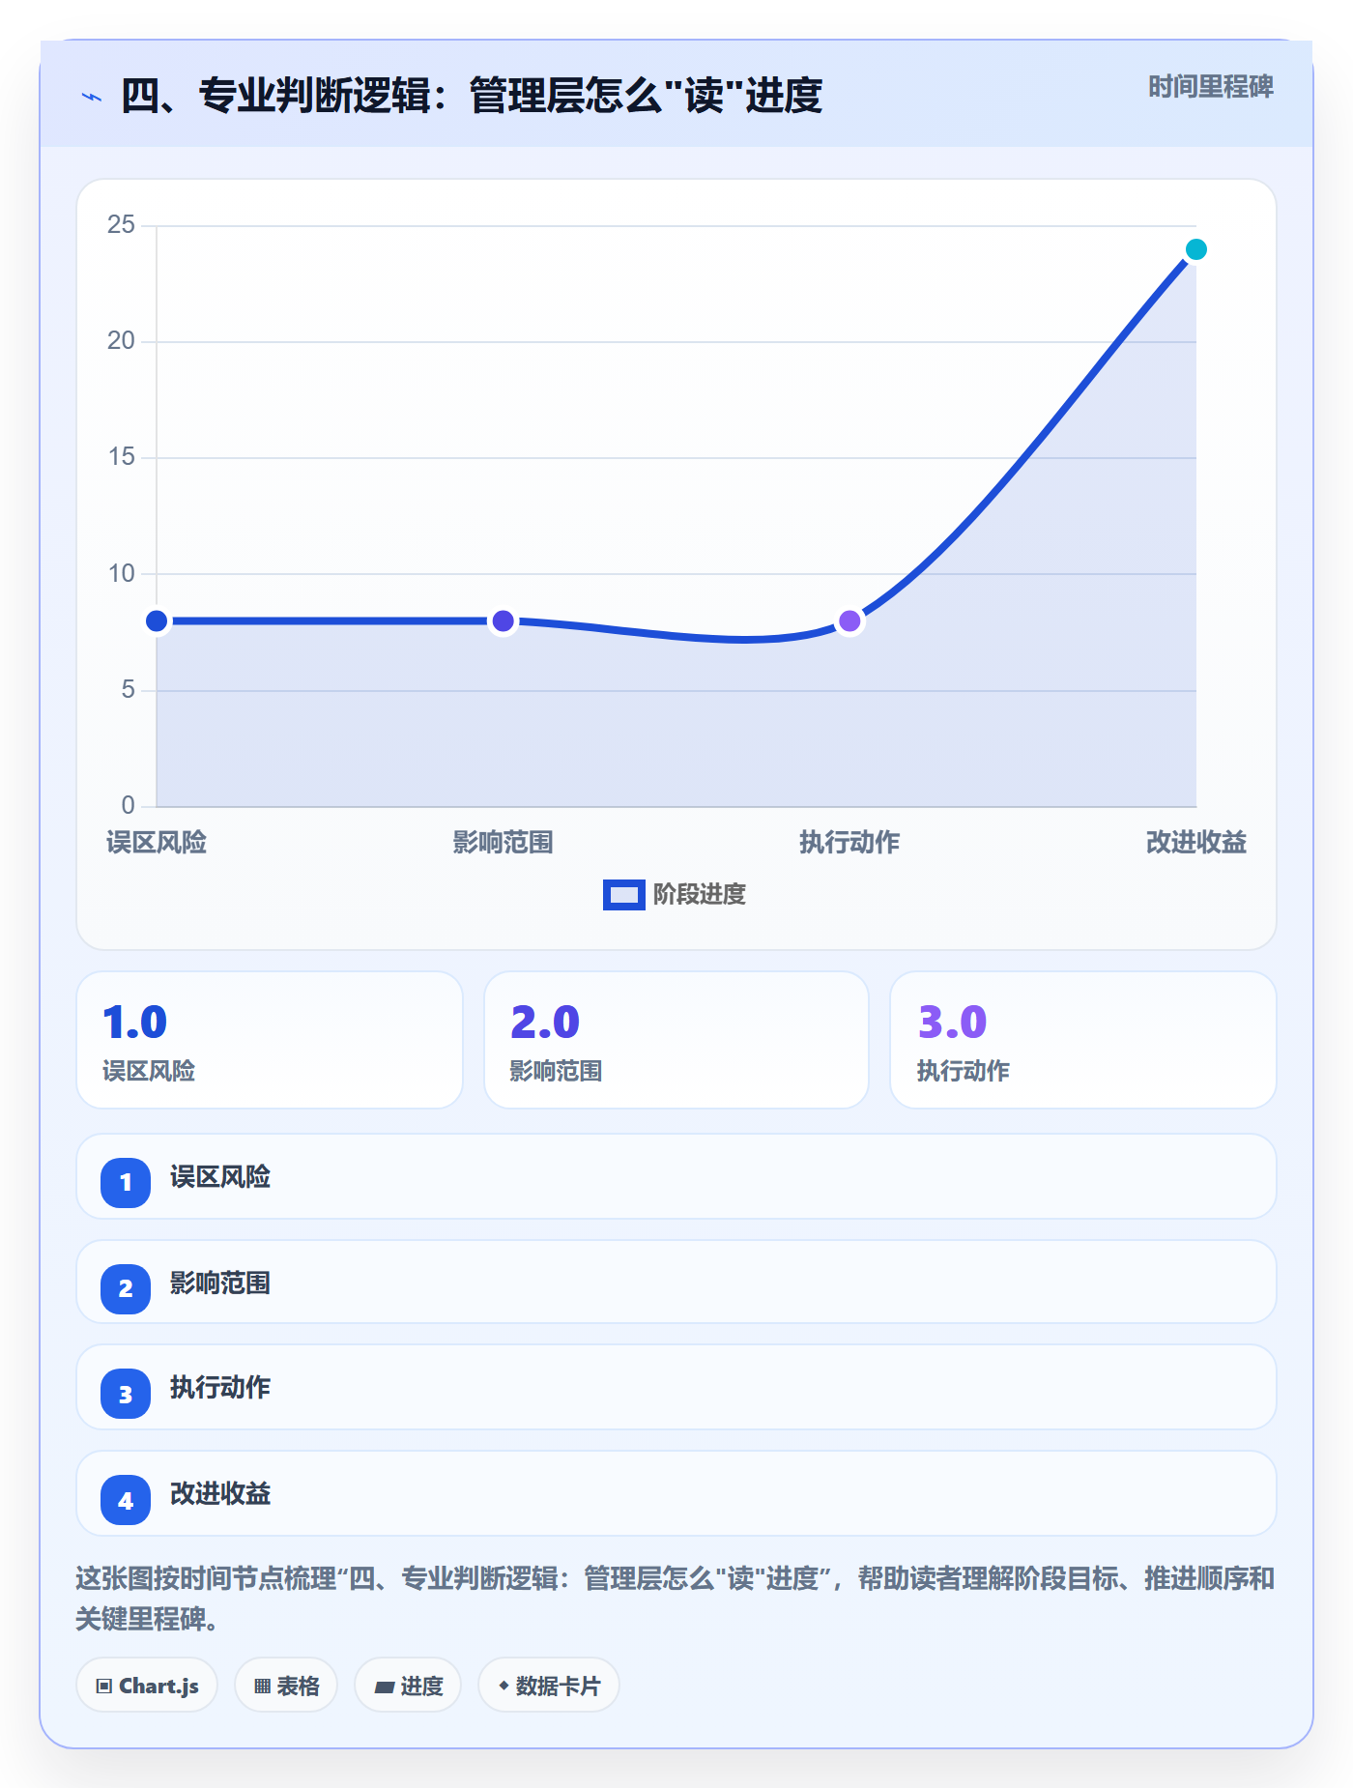Click the purple data point above 执行动作
Viewport: 1353px width, 1788px height.
pyautogui.click(x=849, y=620)
